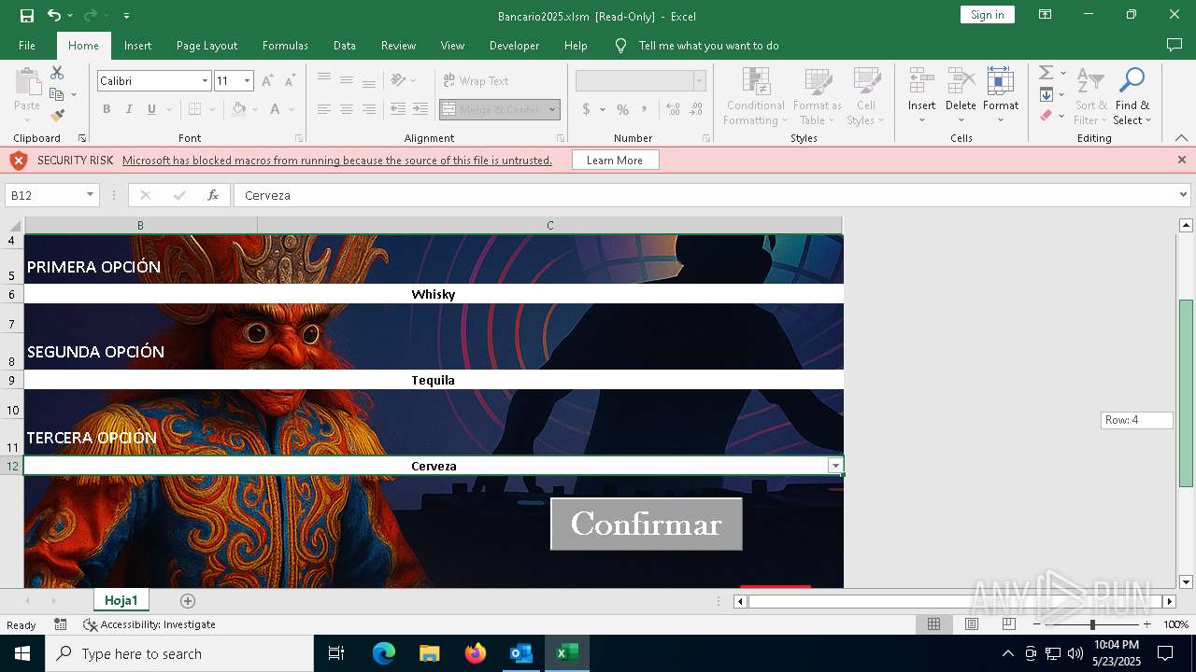Open the font size dropdown

(x=247, y=81)
